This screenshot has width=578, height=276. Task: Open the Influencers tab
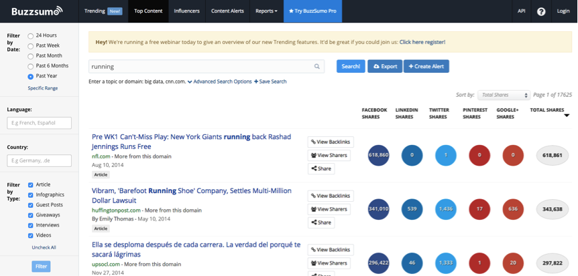tap(187, 11)
